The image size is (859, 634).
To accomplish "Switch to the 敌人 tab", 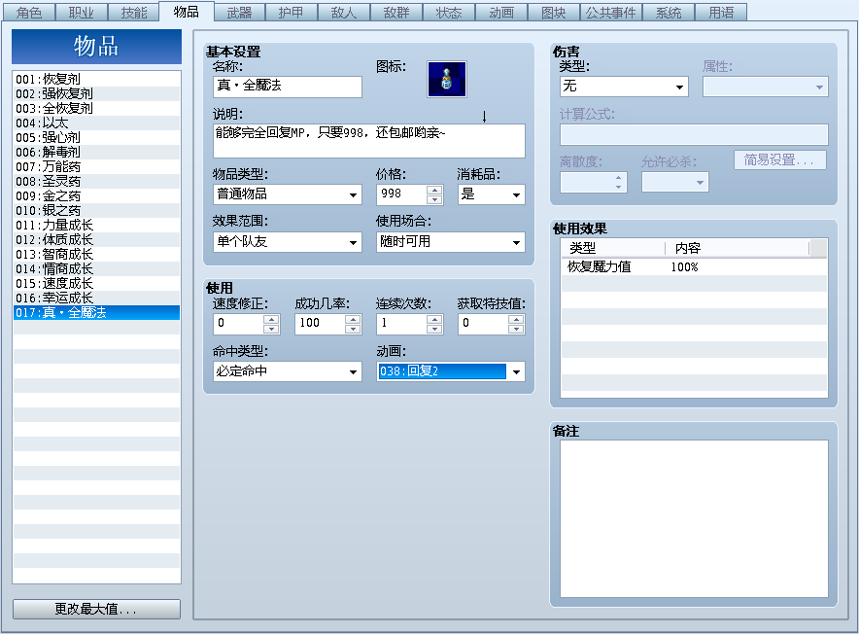I will tap(343, 13).
